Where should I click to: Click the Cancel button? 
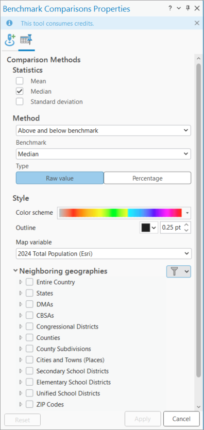[x=181, y=419]
